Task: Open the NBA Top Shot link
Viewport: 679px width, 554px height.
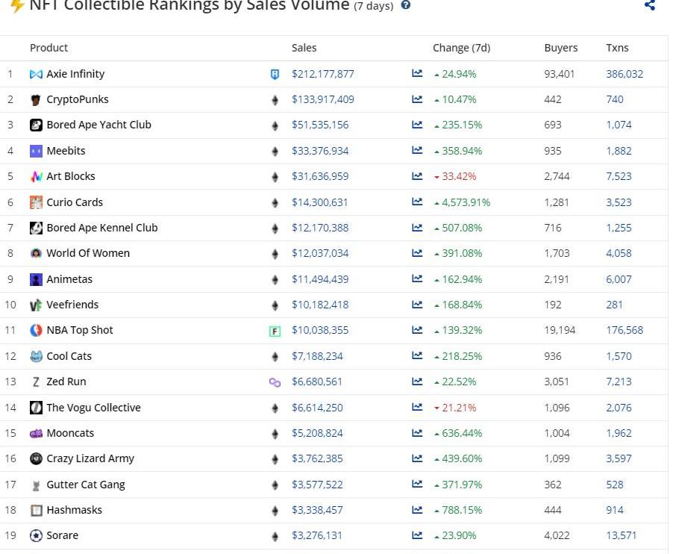Action: pos(80,330)
